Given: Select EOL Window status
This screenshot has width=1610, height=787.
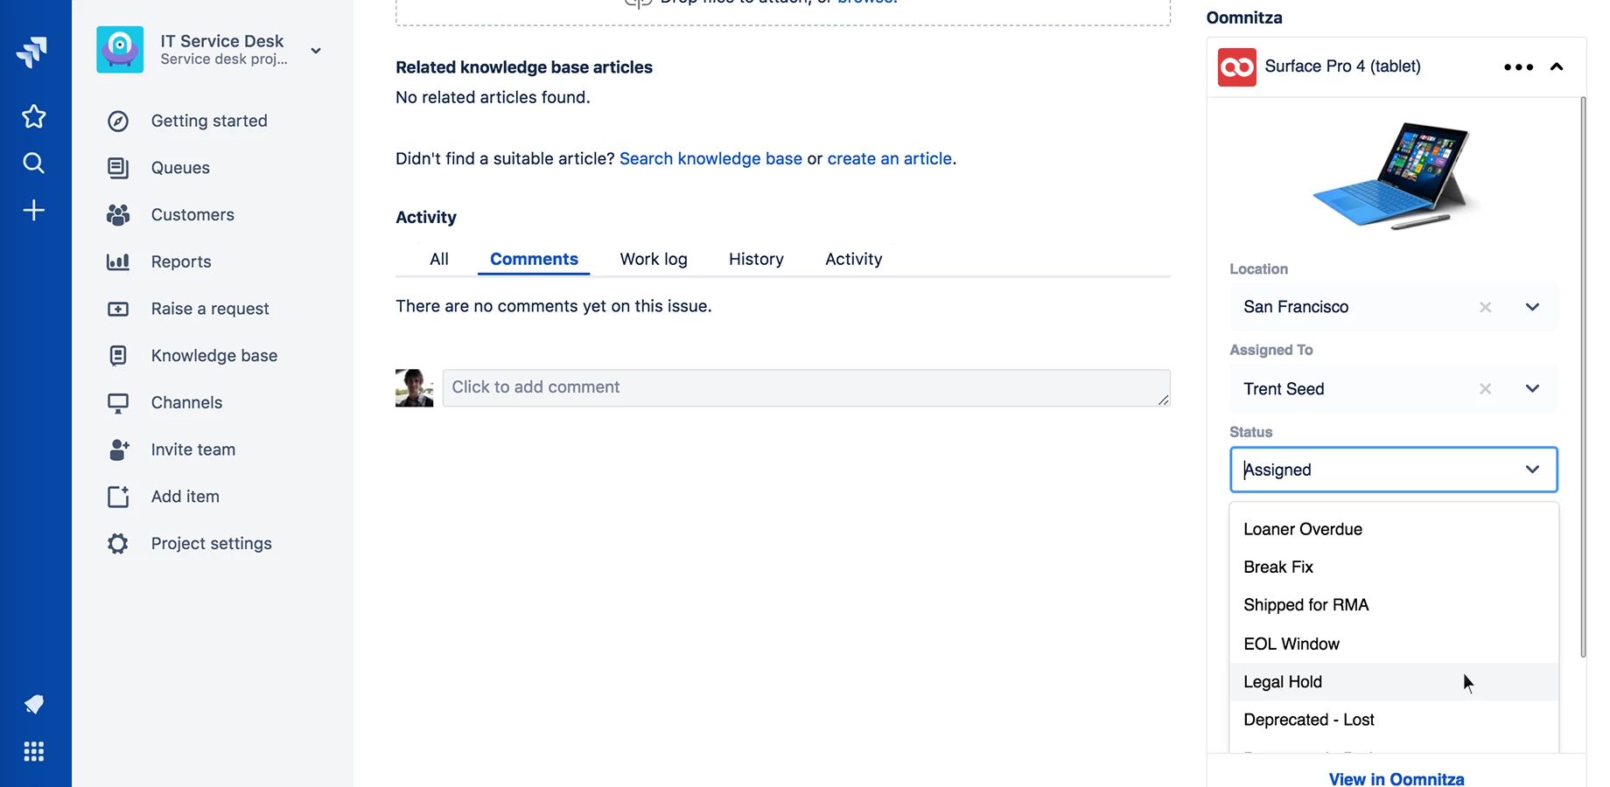Looking at the screenshot, I should coord(1394,644).
